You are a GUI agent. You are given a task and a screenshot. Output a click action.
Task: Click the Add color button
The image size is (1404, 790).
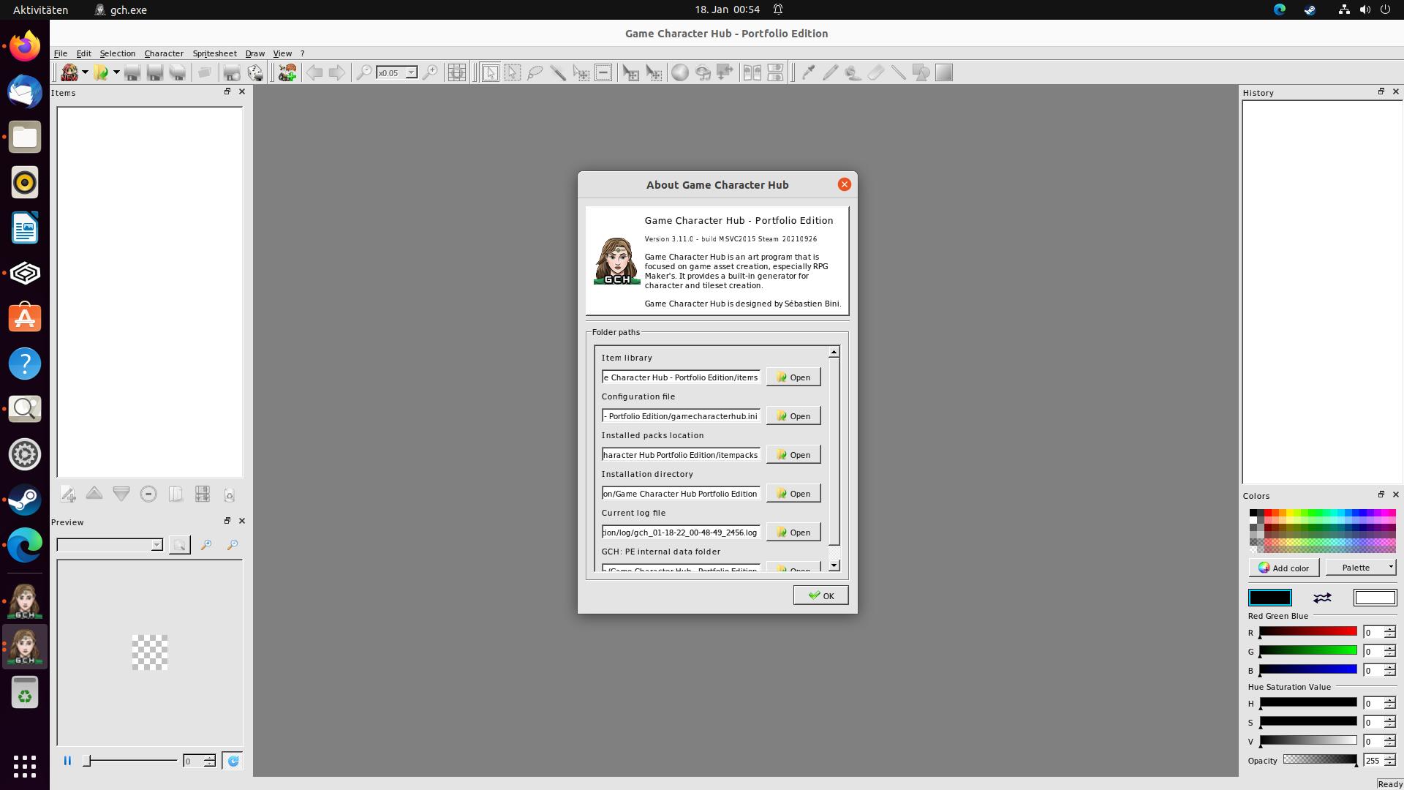pos(1283,568)
